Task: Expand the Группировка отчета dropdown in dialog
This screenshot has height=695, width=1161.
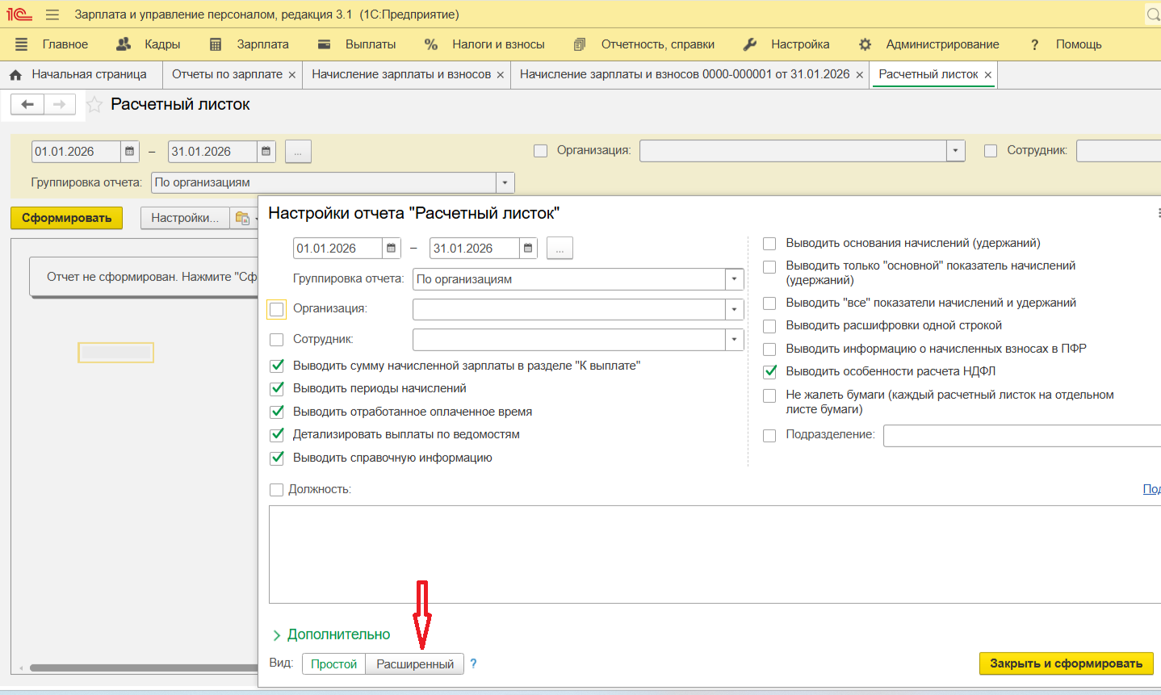Action: point(734,279)
